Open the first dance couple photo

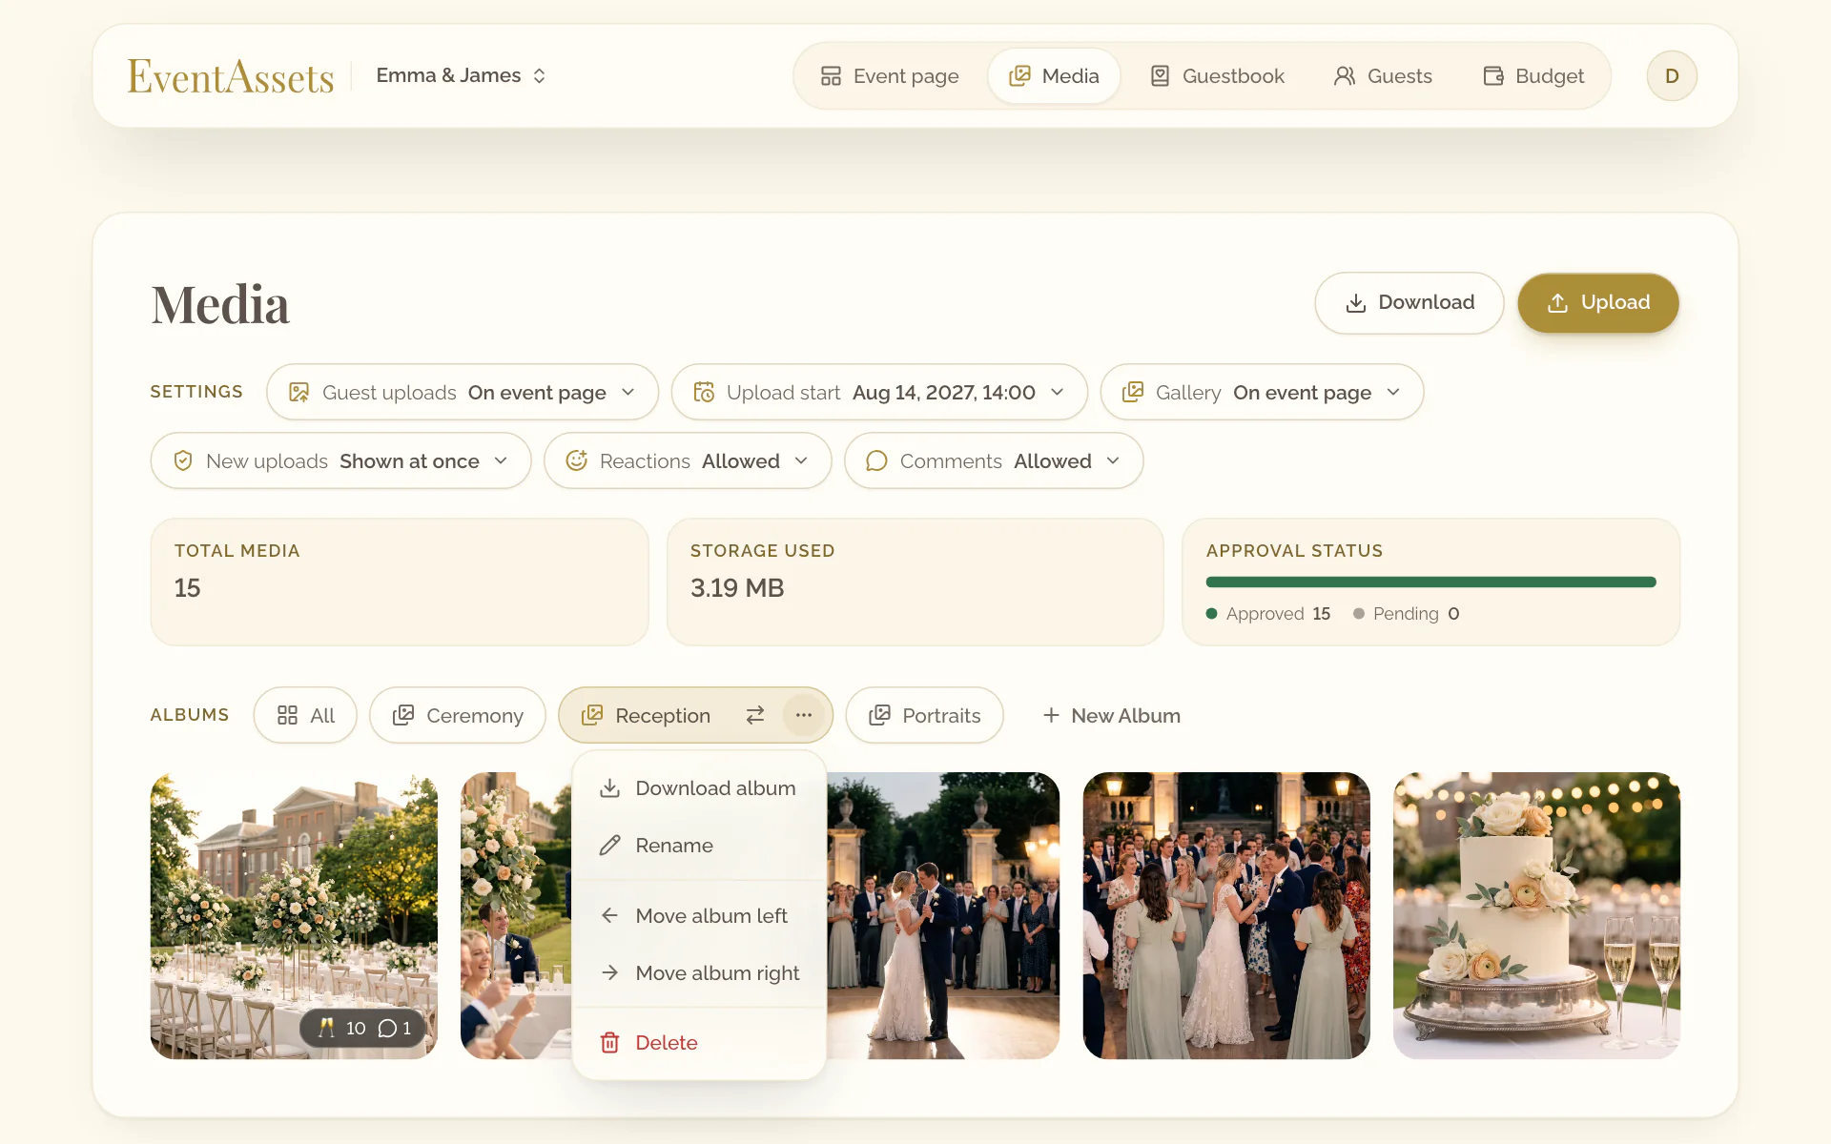(x=942, y=915)
